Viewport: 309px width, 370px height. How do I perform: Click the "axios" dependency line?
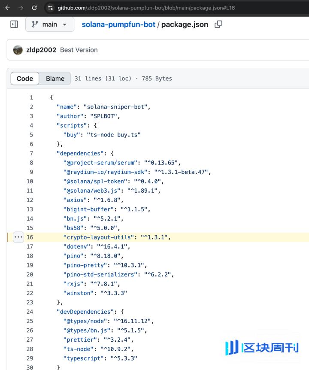pyautogui.click(x=94, y=200)
